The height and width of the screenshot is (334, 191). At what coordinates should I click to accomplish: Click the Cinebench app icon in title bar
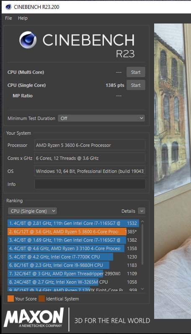[x=8, y=7]
